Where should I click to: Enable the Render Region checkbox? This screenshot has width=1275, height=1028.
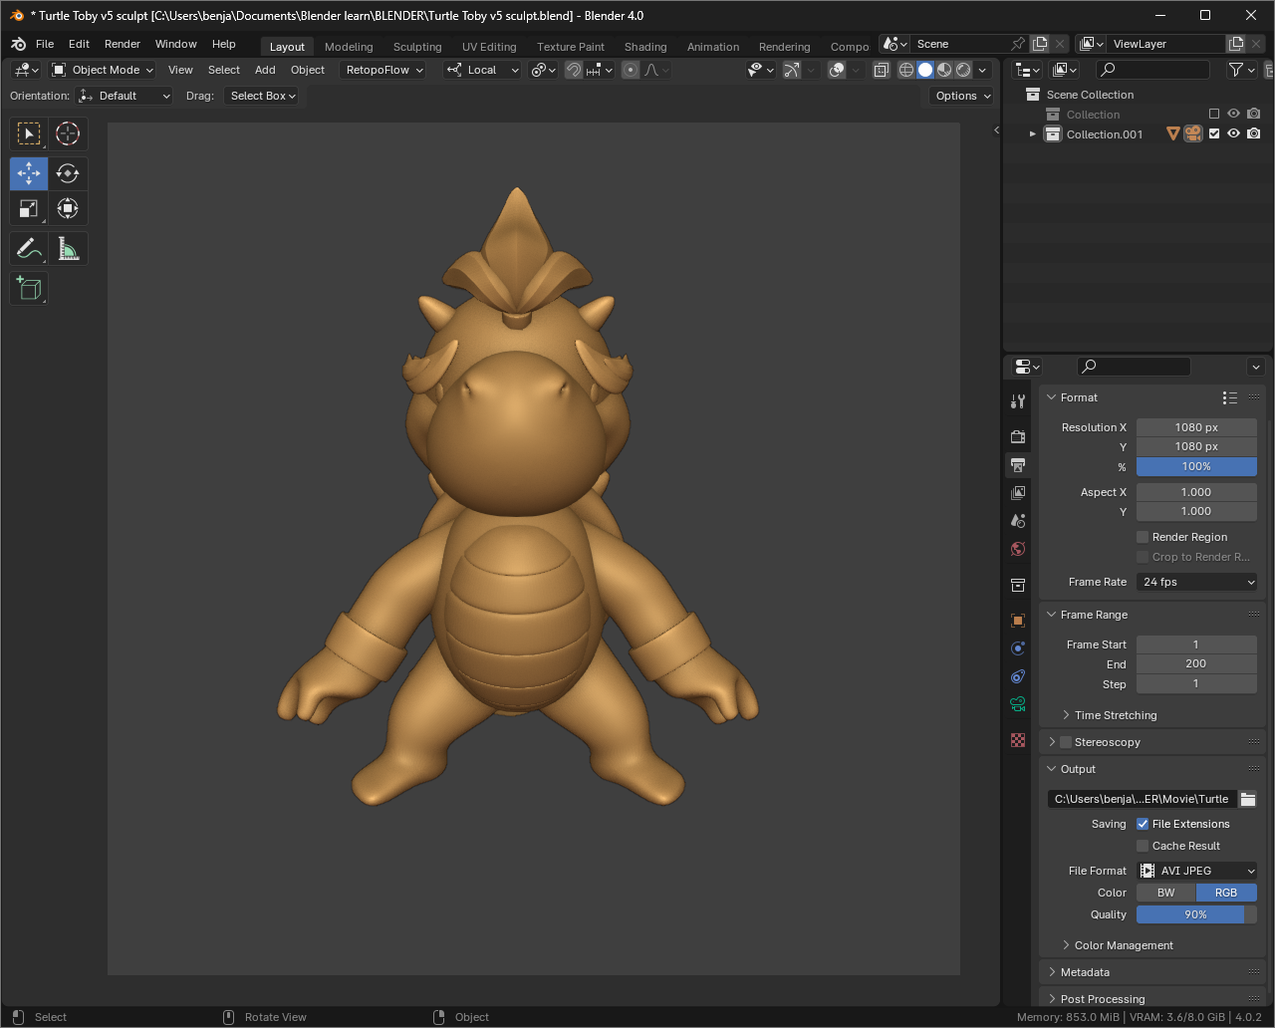(x=1143, y=537)
